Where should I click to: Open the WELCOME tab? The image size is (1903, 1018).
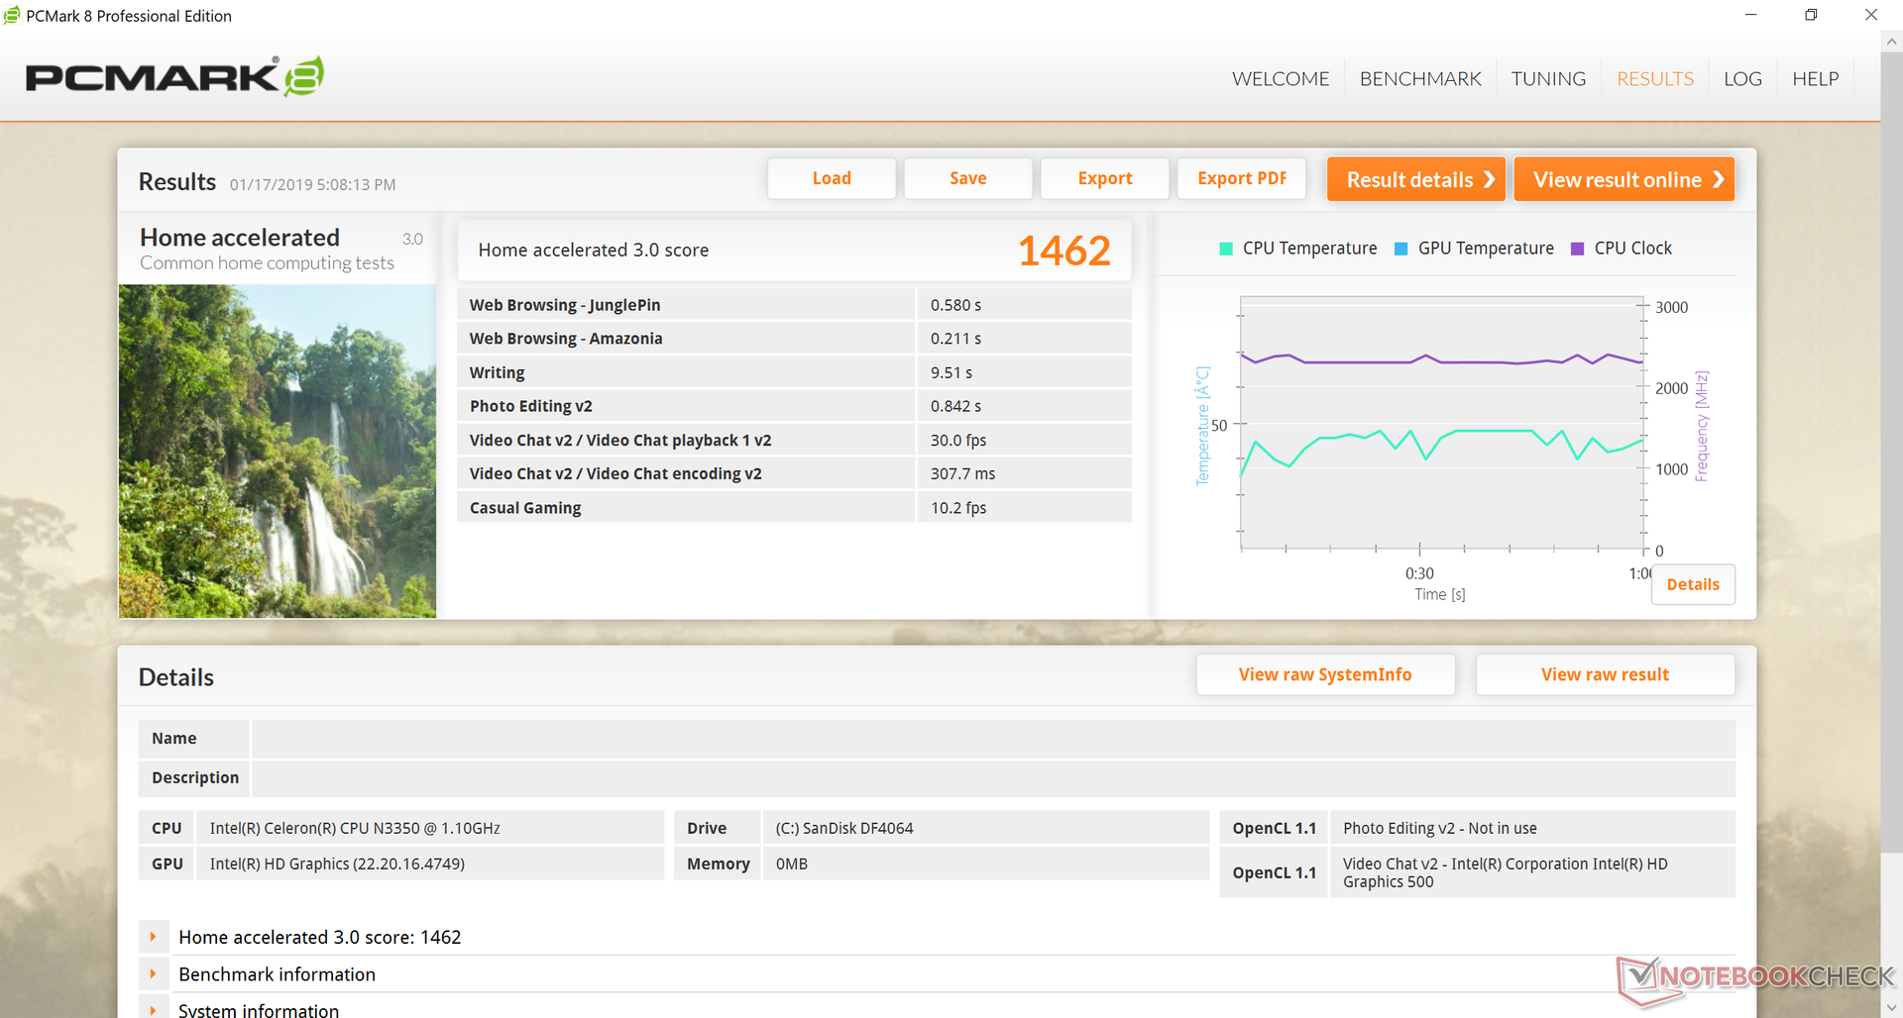(1281, 78)
